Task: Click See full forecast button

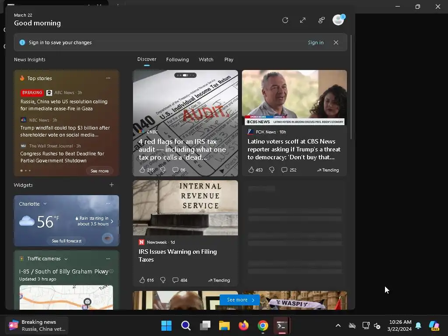Action: tap(66, 241)
